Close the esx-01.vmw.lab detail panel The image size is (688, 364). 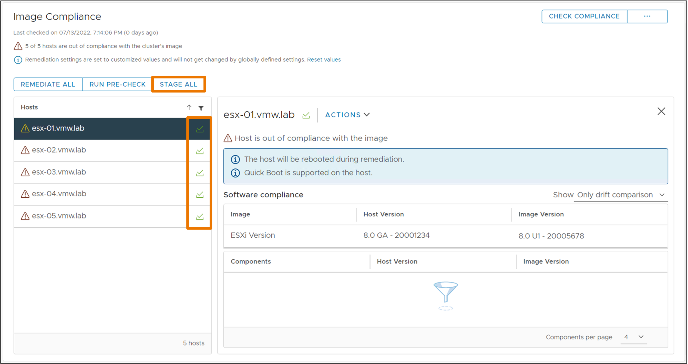coord(661,112)
